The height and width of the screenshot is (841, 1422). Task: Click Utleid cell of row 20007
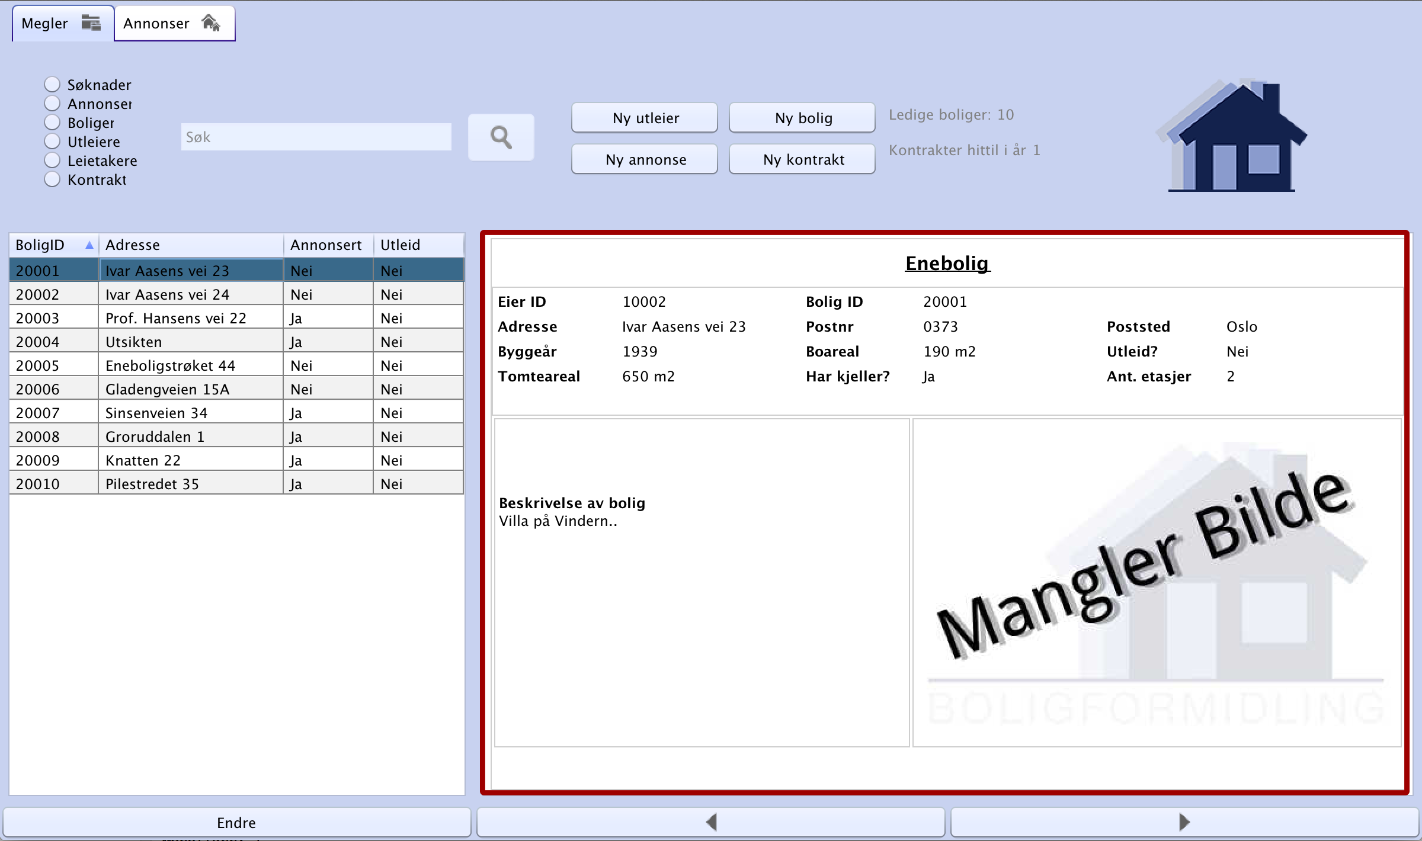[x=418, y=413]
